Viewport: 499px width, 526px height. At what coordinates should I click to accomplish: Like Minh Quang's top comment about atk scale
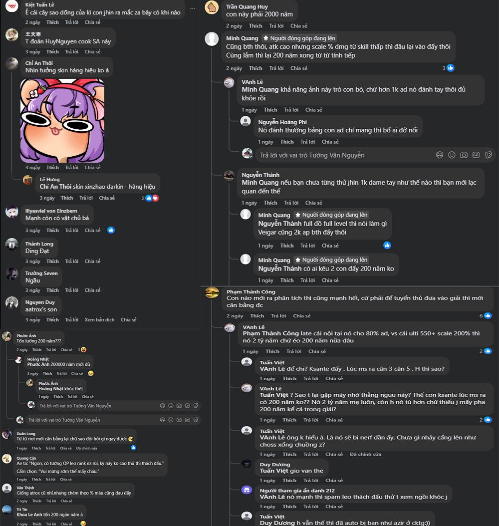(255, 68)
